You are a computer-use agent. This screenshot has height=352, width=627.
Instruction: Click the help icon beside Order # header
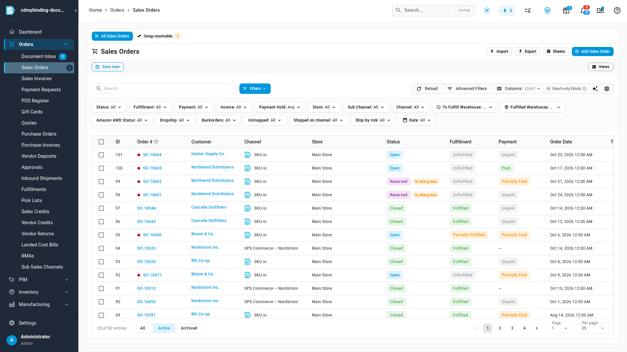point(156,142)
